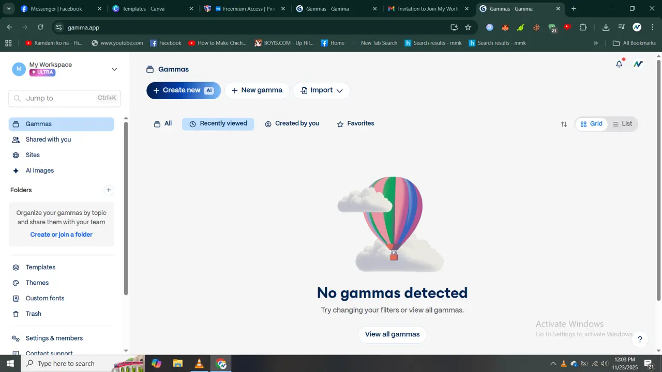Open the apps grid bookmark icon
This screenshot has width=662, height=372.
point(8,43)
